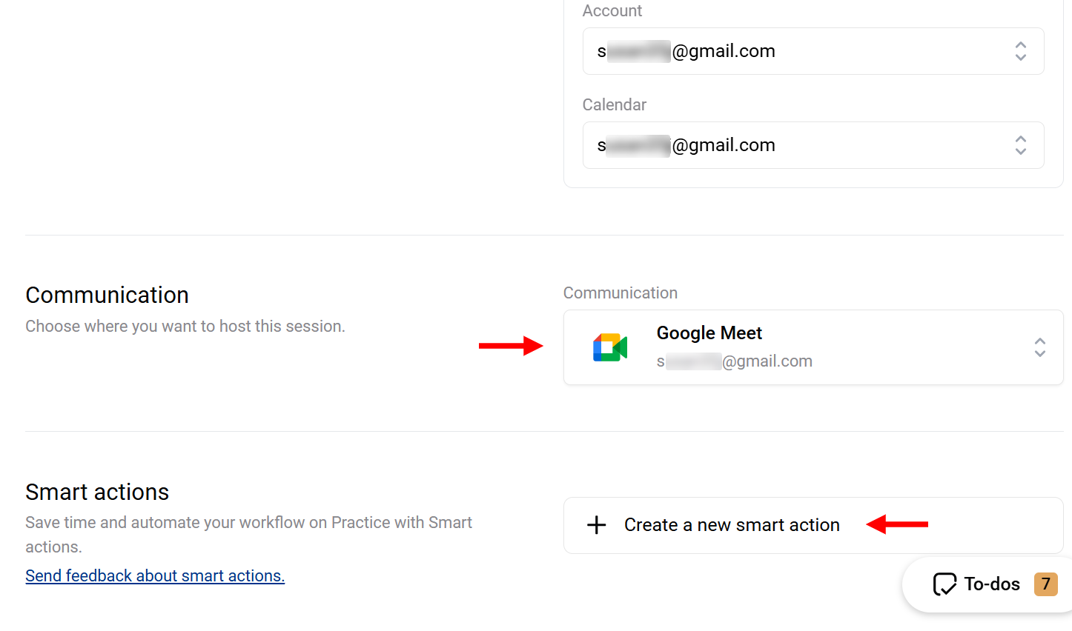Click the orange badge showing 7 to-dos

1045,584
